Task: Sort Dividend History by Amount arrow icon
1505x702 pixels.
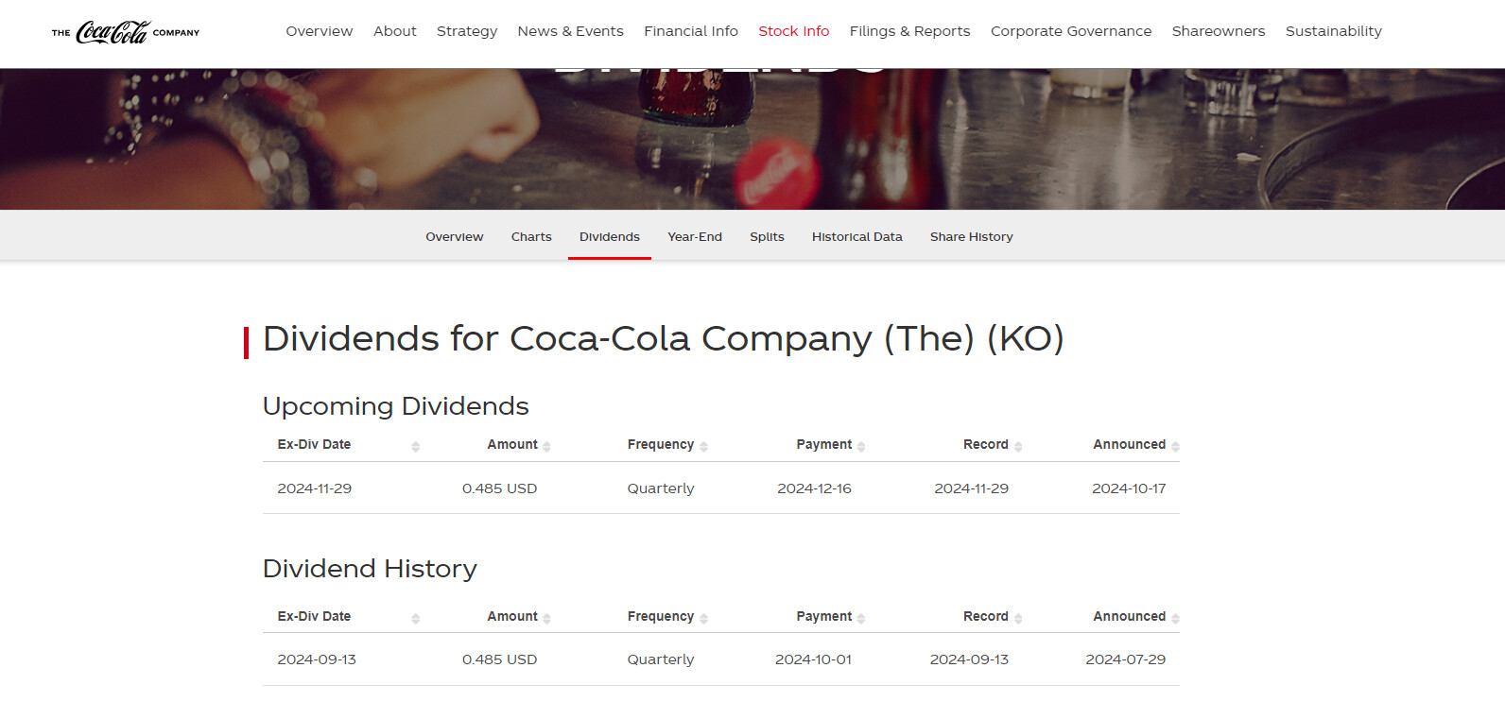Action: click(546, 618)
